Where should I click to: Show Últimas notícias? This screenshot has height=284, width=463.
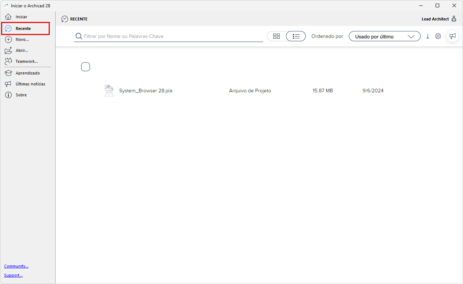(30, 84)
